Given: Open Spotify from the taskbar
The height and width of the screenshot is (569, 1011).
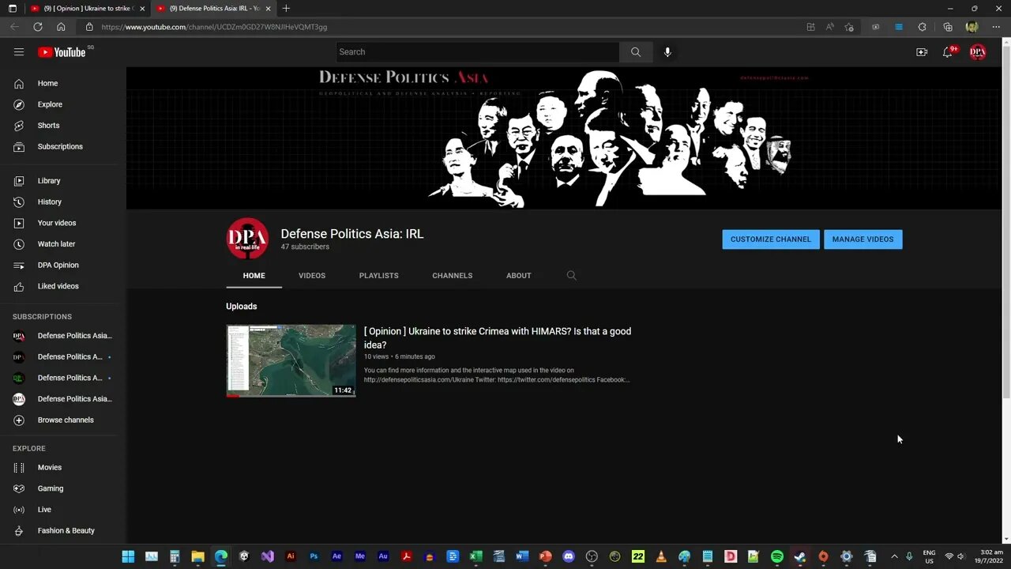Looking at the screenshot, I should [x=776, y=556].
